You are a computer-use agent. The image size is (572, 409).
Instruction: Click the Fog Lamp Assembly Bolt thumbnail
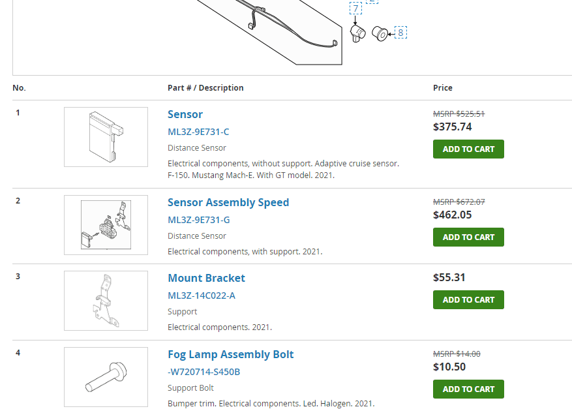point(106,377)
